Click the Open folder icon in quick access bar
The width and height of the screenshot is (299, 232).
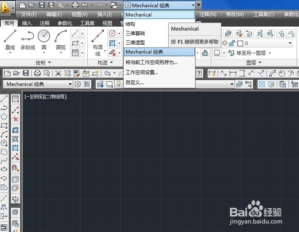(x=32, y=5)
